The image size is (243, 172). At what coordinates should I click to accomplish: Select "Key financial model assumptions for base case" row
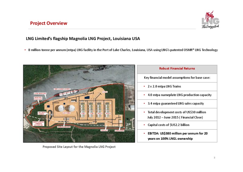pos(177,78)
